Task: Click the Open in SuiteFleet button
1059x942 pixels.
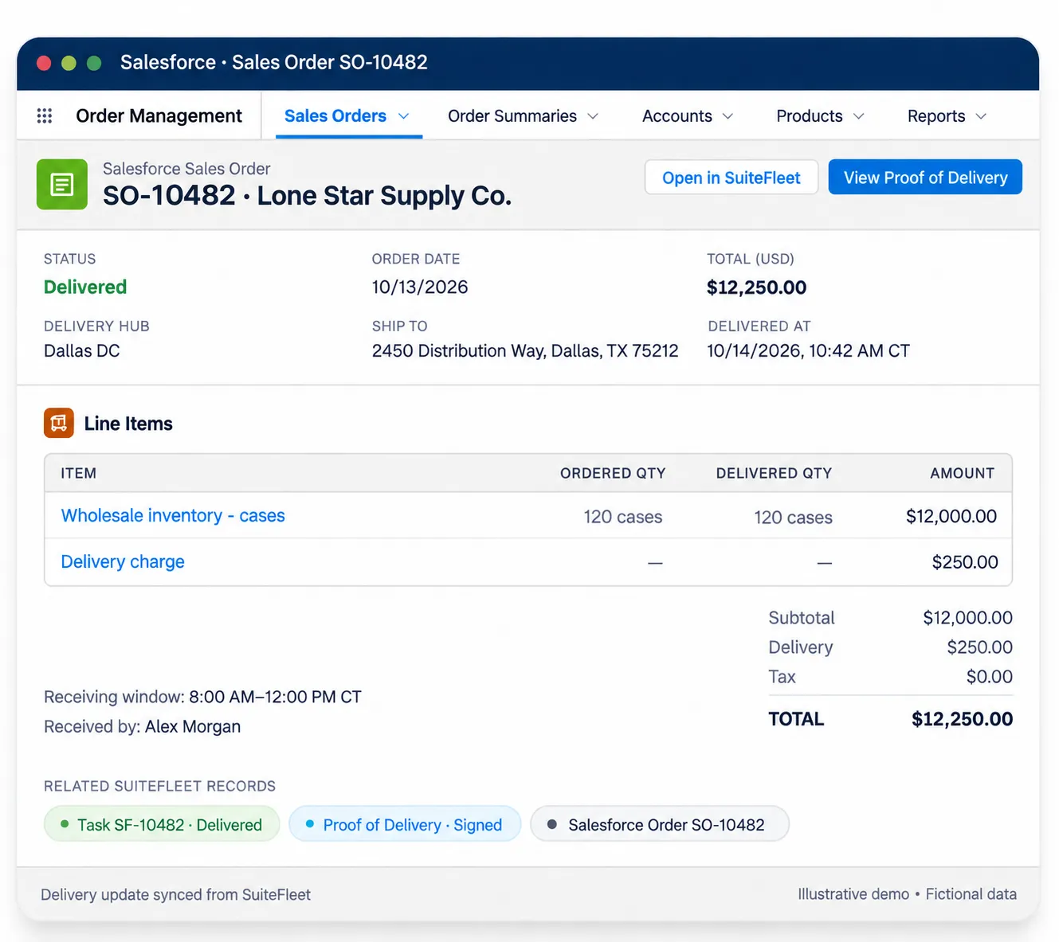Action: point(731,178)
